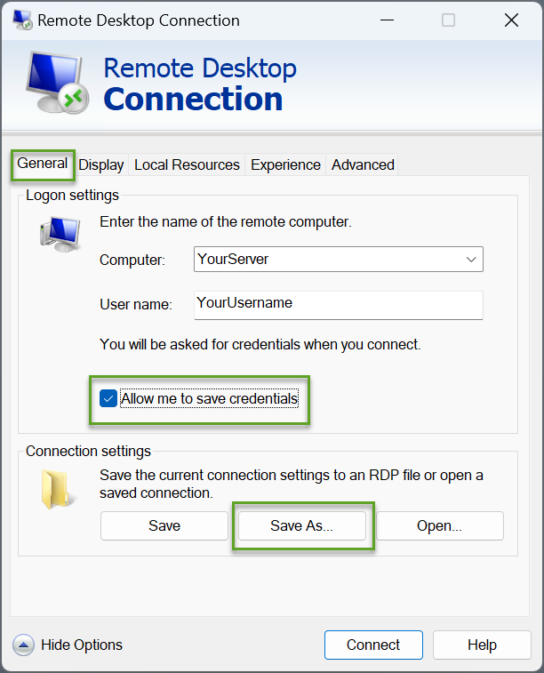Screen dimensions: 544x673
Task: Go to the Advanced tab
Action: (363, 164)
